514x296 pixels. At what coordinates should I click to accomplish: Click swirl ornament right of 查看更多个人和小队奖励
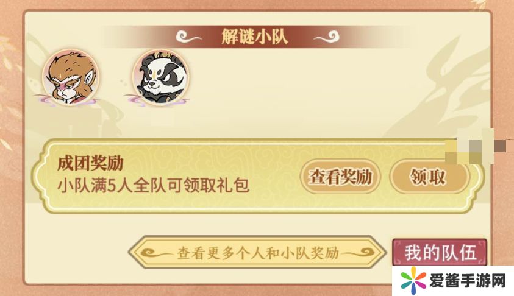358,253
